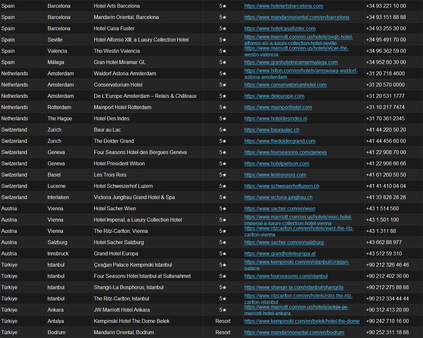The height and width of the screenshot is (338, 423).
Task: Follow the conservatoriumhotel.com link
Action: coord(285,85)
